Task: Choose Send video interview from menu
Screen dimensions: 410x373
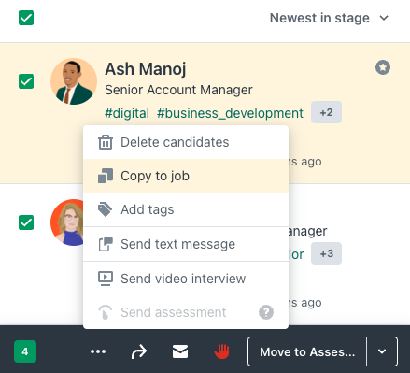Action: [x=186, y=279]
